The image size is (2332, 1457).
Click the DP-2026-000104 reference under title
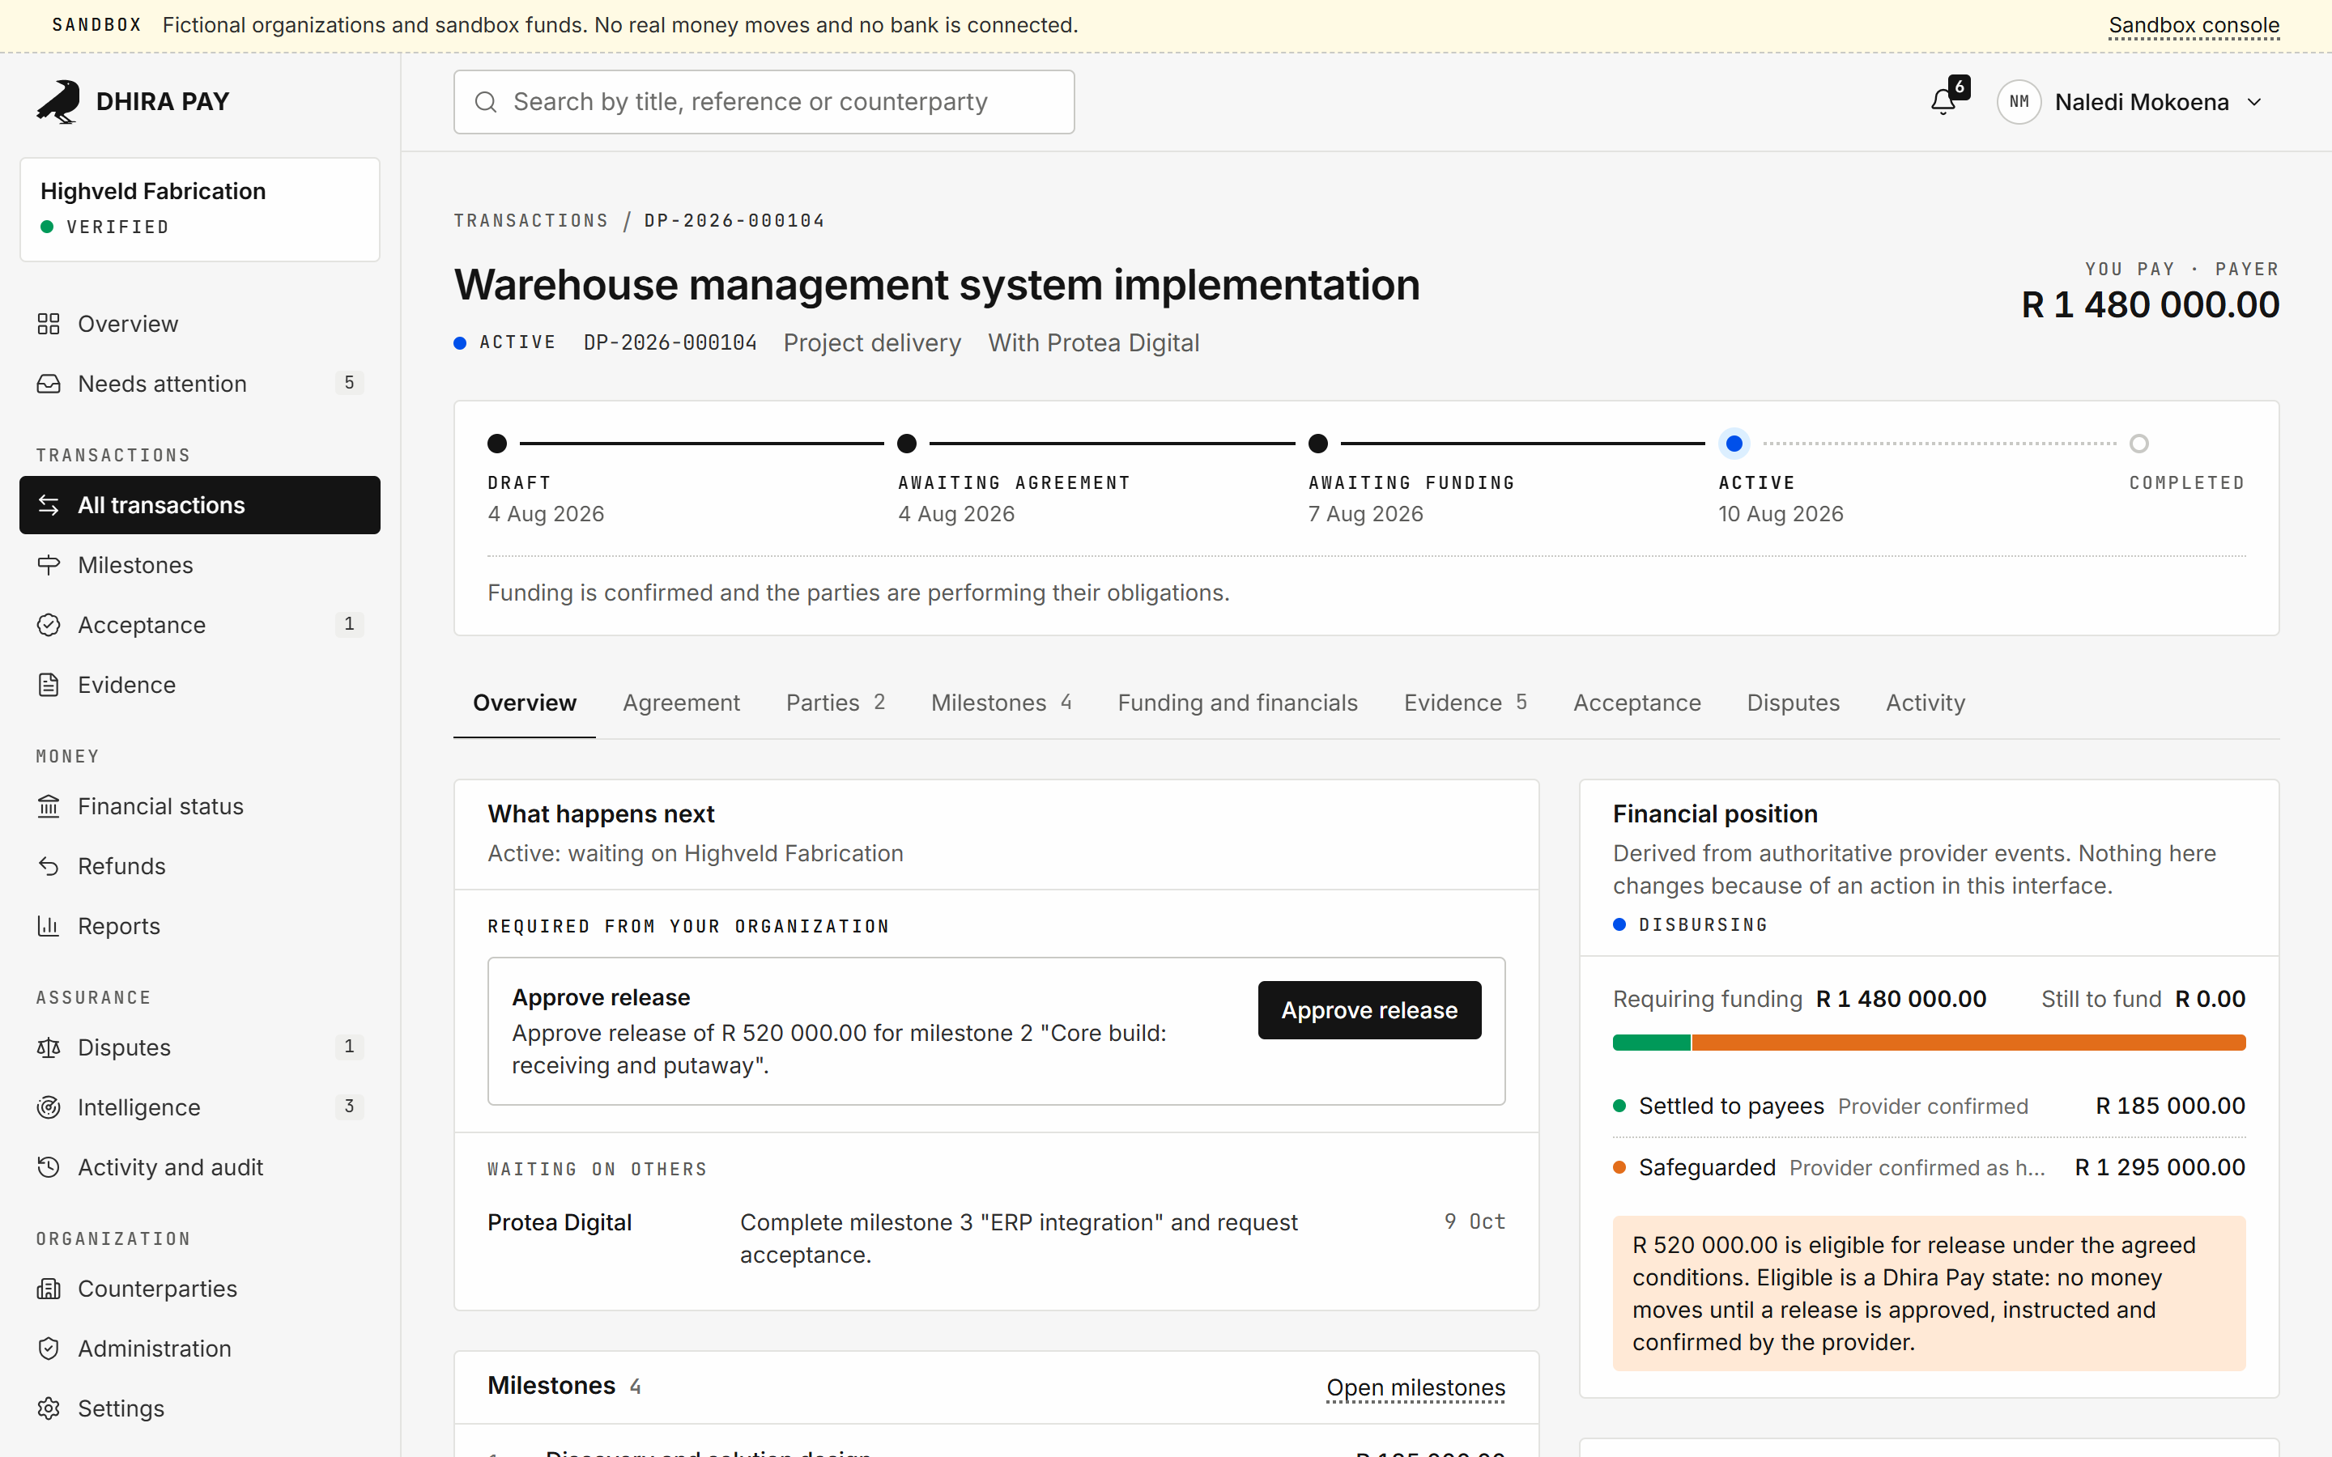pos(670,343)
